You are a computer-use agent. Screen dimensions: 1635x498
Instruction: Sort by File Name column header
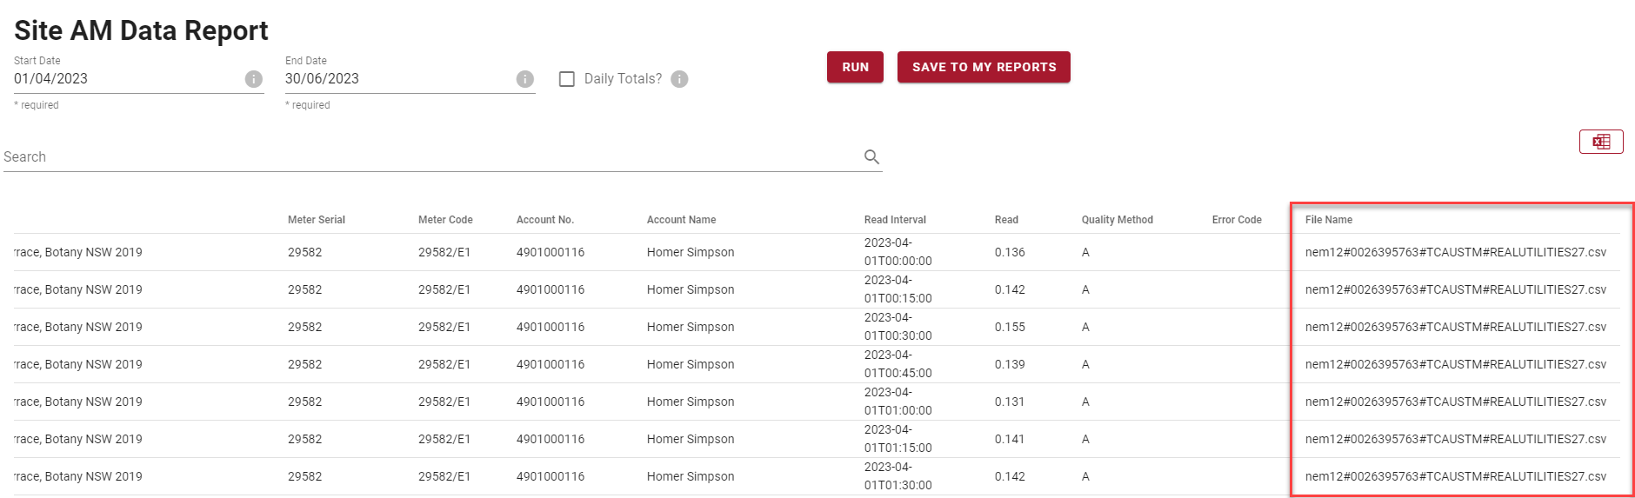(1329, 220)
